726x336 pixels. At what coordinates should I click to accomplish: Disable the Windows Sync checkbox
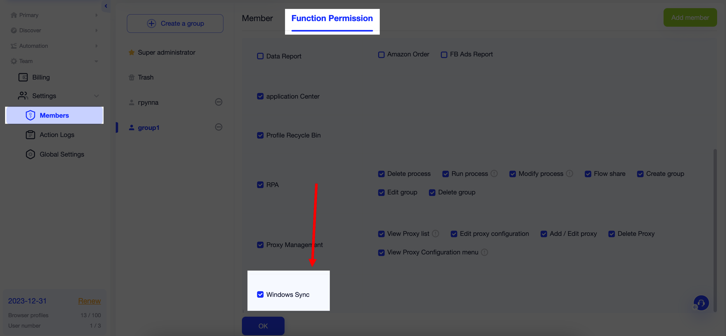click(260, 294)
